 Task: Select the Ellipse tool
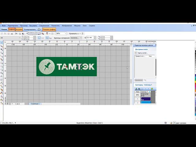pyautogui.click(x=2, y=66)
